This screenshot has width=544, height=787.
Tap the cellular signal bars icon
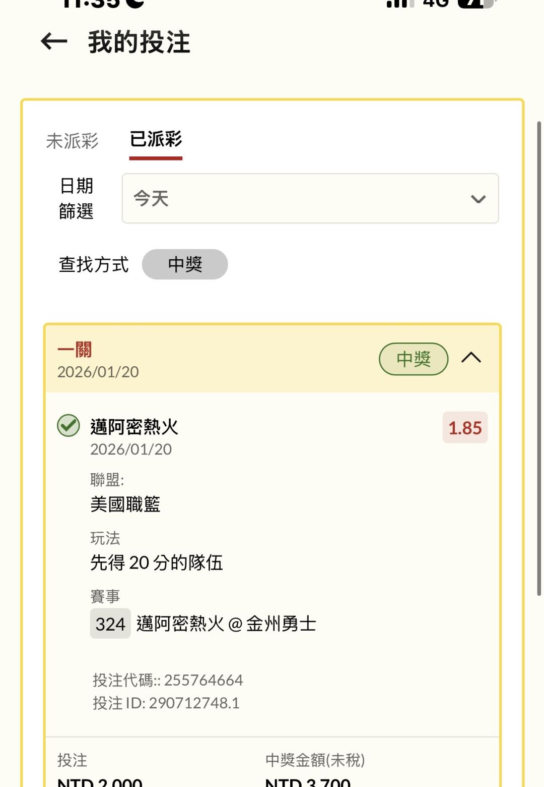[400, 3]
